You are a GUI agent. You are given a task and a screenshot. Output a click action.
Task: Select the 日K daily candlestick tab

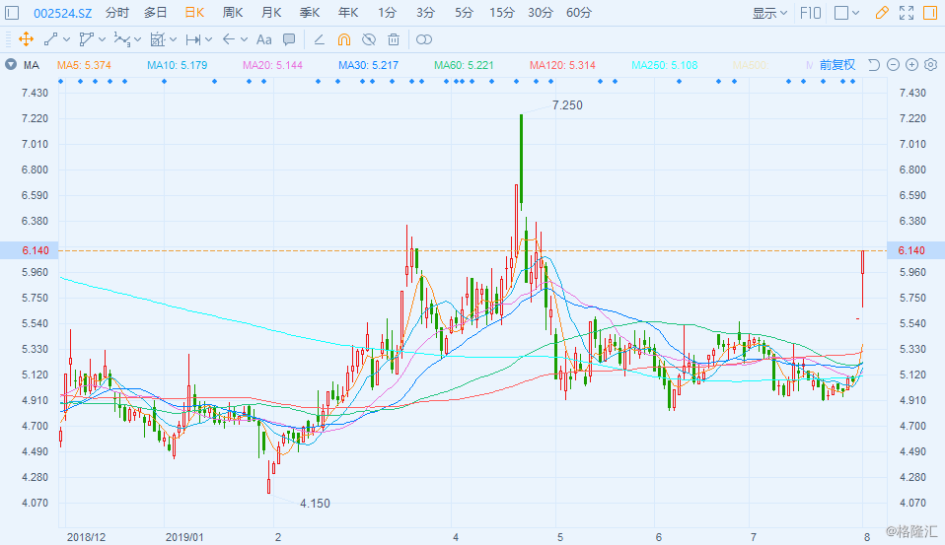(x=194, y=13)
